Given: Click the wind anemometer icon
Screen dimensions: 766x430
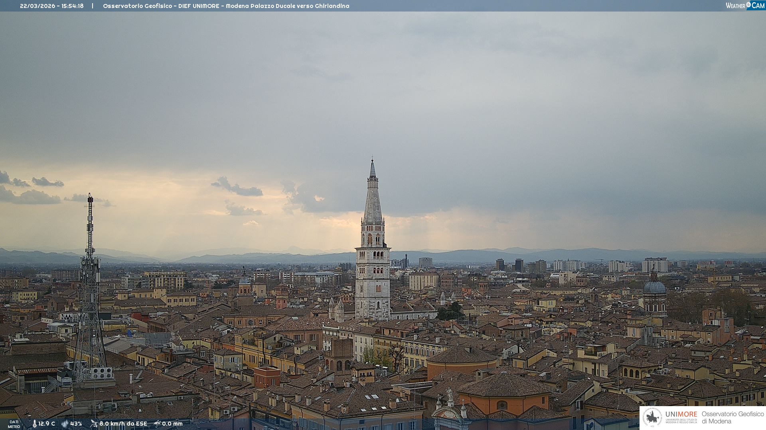Looking at the screenshot, I should (x=94, y=424).
